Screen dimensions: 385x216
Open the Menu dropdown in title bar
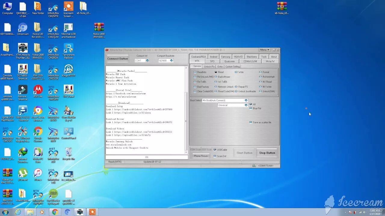(265, 50)
